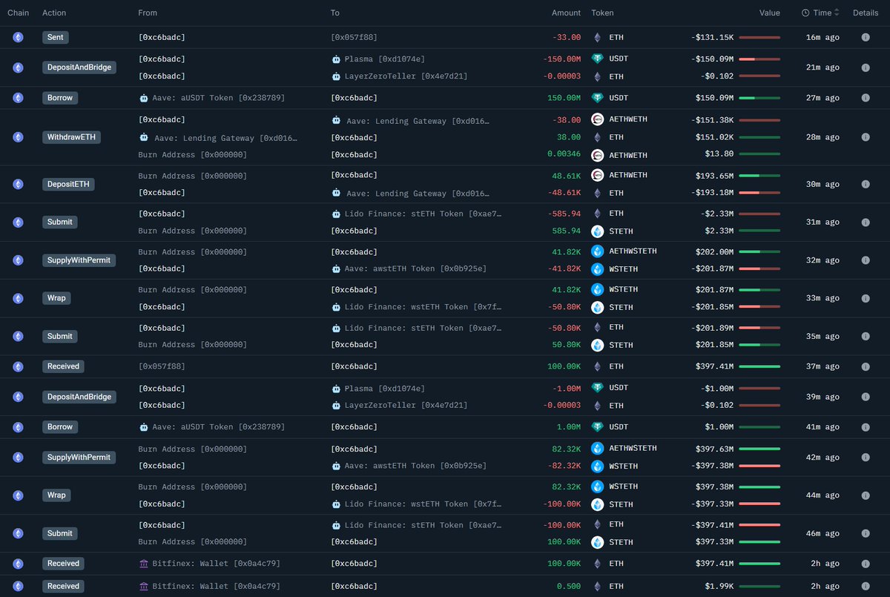
Task: Click SupplyWithPermit badge on 42m ago row
Action: click(x=79, y=458)
